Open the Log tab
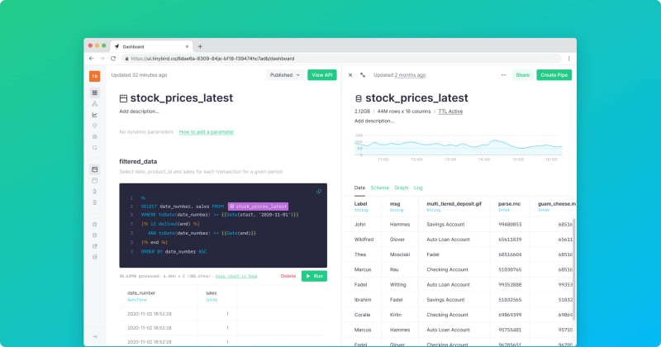The width and height of the screenshot is (661, 347). (x=418, y=188)
